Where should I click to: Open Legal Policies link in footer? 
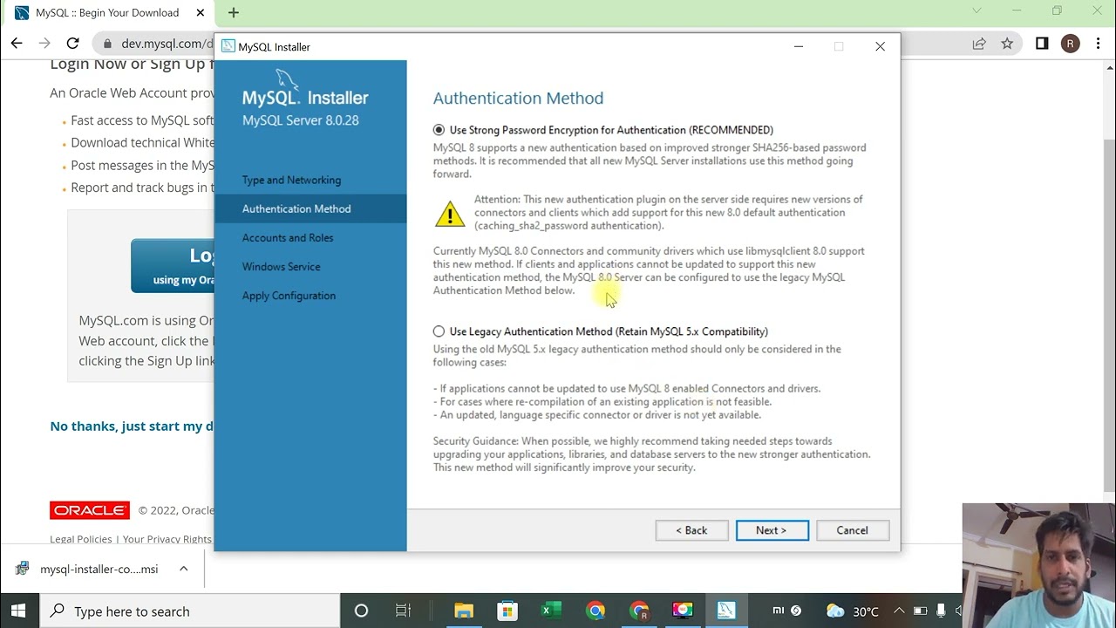tap(81, 539)
